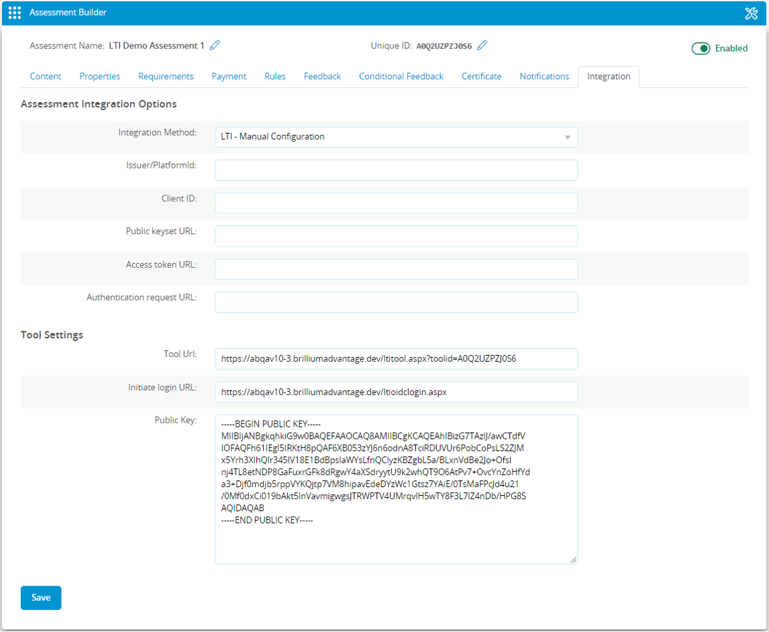Image resolution: width=769 pixels, height=632 pixels.
Task: Open the Properties tab
Action: (x=99, y=76)
